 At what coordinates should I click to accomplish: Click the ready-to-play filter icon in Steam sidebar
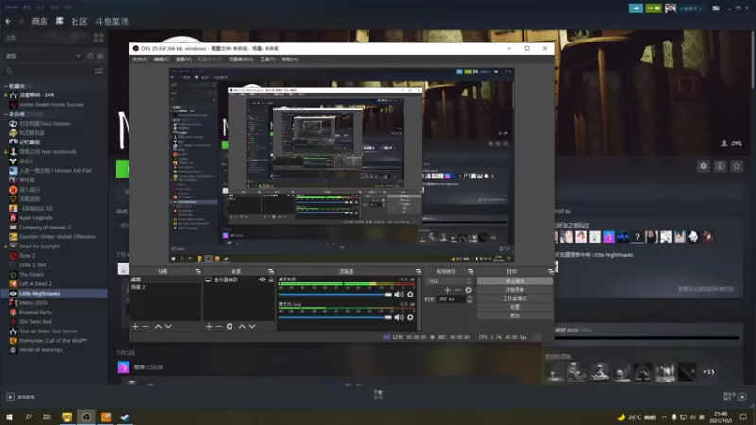(x=100, y=56)
